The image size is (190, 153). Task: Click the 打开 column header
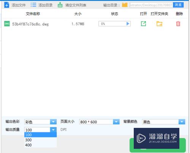[x=143, y=14]
